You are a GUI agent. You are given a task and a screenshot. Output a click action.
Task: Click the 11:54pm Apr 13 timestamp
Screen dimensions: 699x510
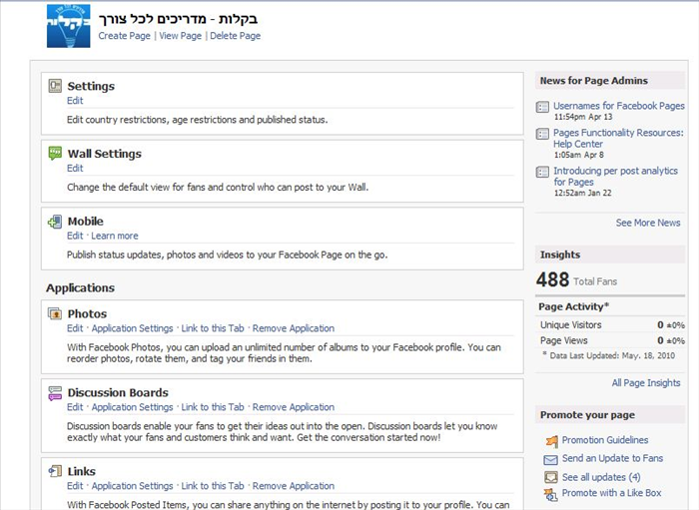pyautogui.click(x=583, y=117)
